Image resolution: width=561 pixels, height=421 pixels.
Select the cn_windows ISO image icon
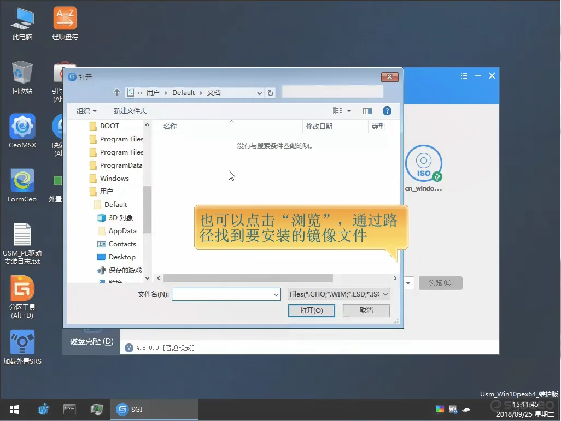(423, 163)
